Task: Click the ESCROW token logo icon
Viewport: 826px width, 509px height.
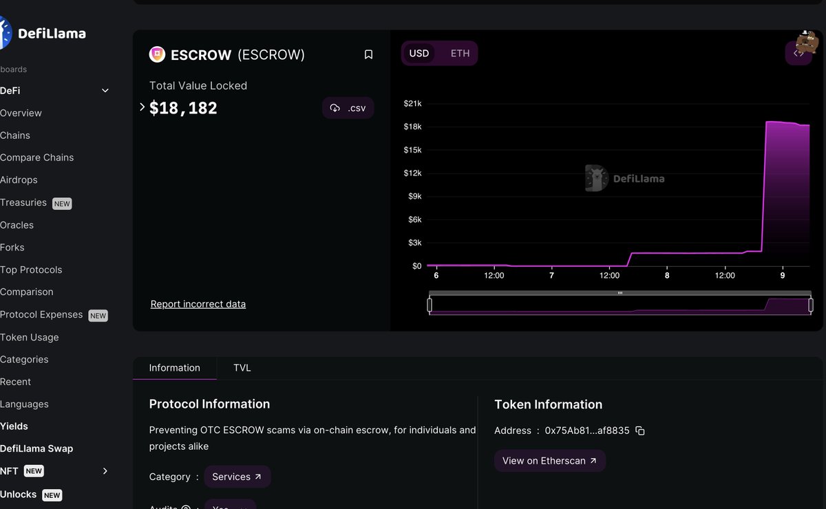Action: (157, 54)
